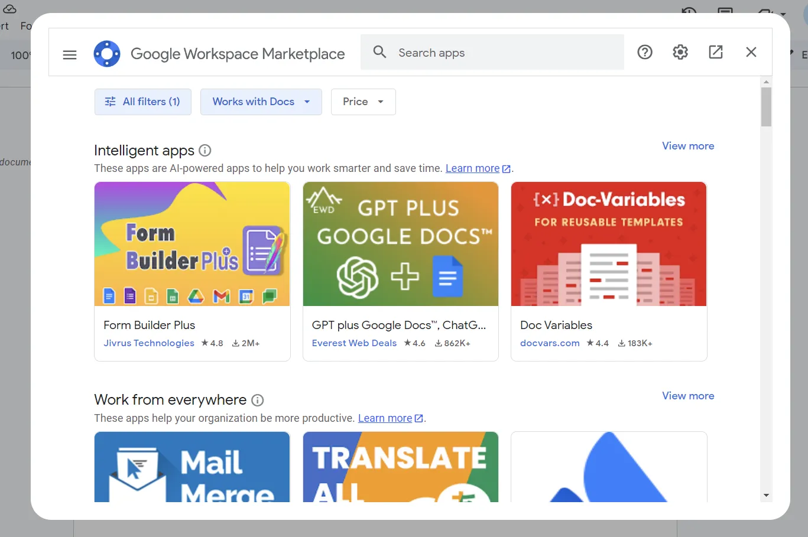Open the Marketplace hamburger menu

(x=70, y=55)
